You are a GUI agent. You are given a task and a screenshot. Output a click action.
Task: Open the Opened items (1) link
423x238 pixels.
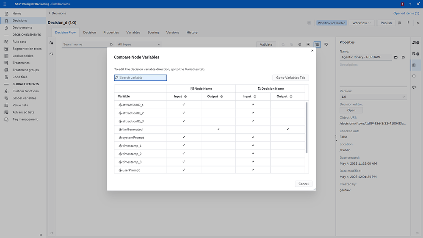pyautogui.click(x=406, y=13)
